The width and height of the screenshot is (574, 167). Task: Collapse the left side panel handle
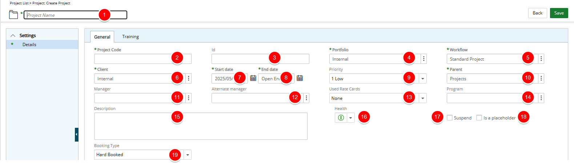(x=77, y=134)
